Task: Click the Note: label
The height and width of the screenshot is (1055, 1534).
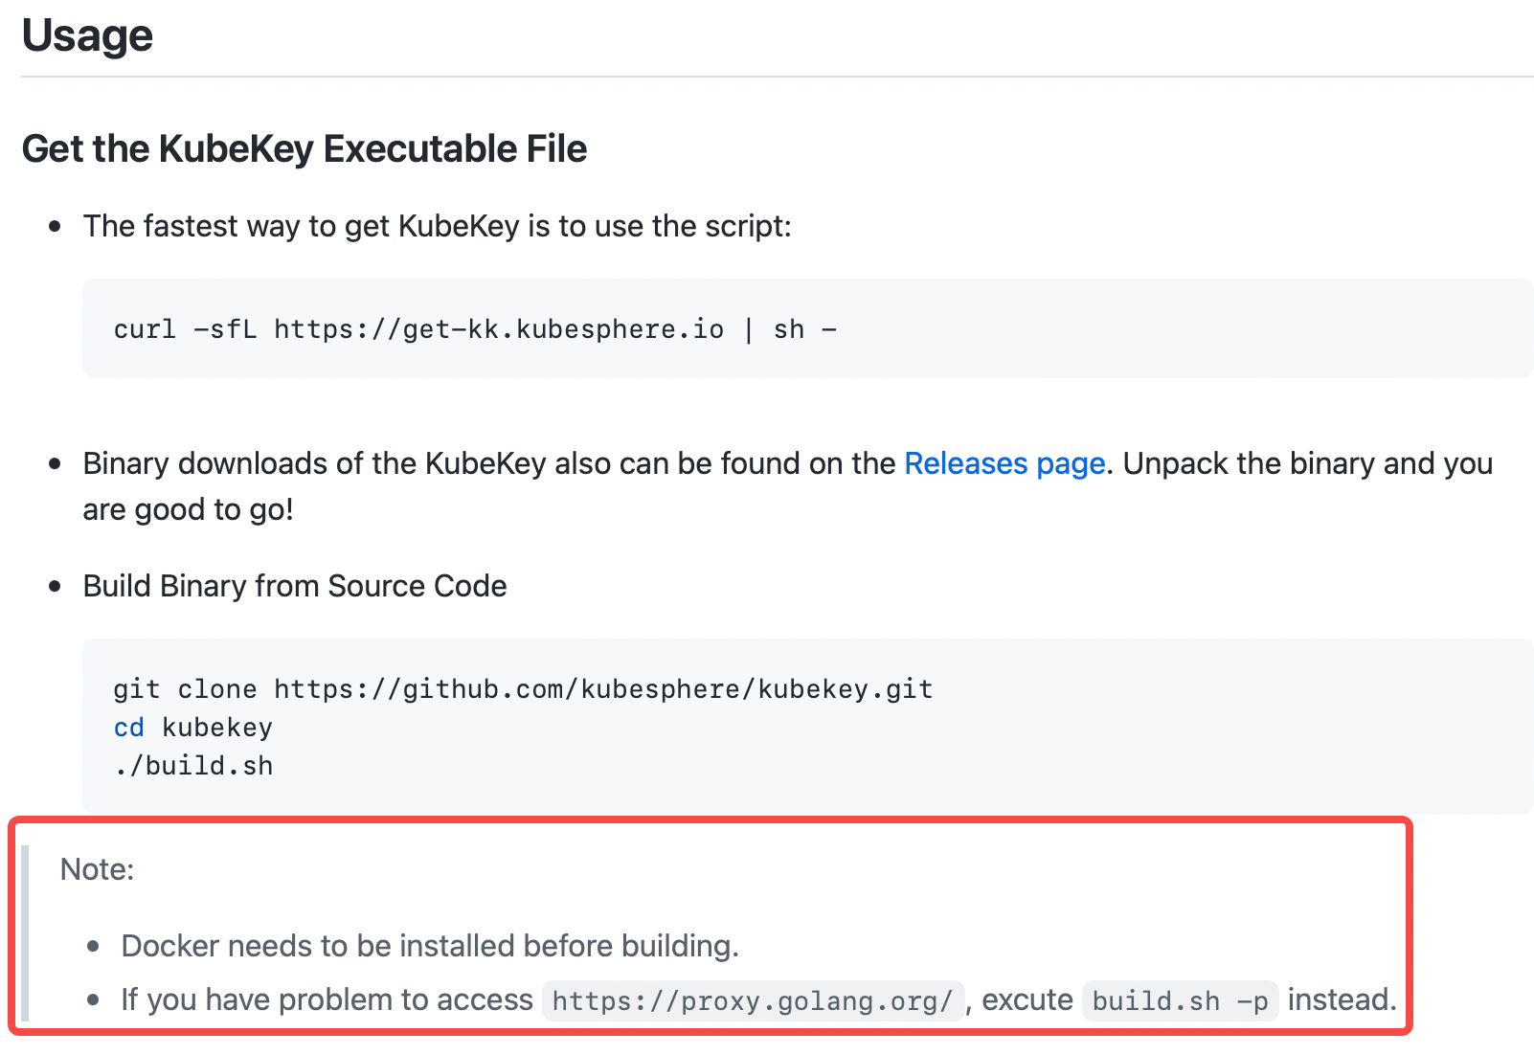Action: coord(96,870)
